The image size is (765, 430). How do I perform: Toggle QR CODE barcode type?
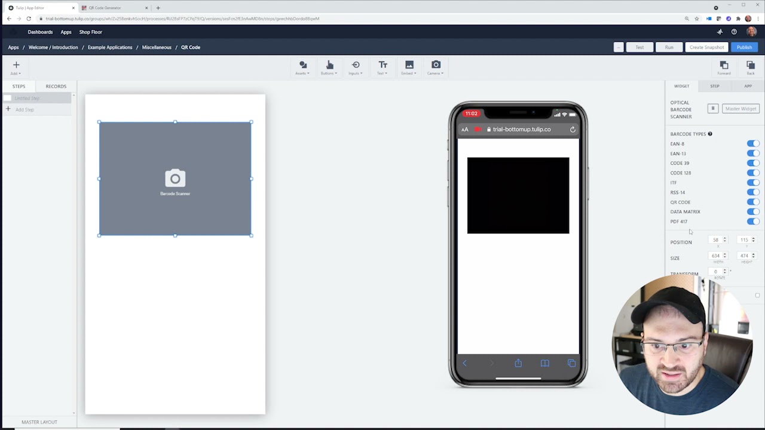click(x=753, y=202)
